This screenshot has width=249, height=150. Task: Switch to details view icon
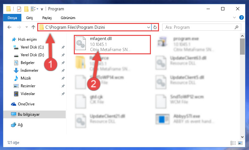(233, 143)
